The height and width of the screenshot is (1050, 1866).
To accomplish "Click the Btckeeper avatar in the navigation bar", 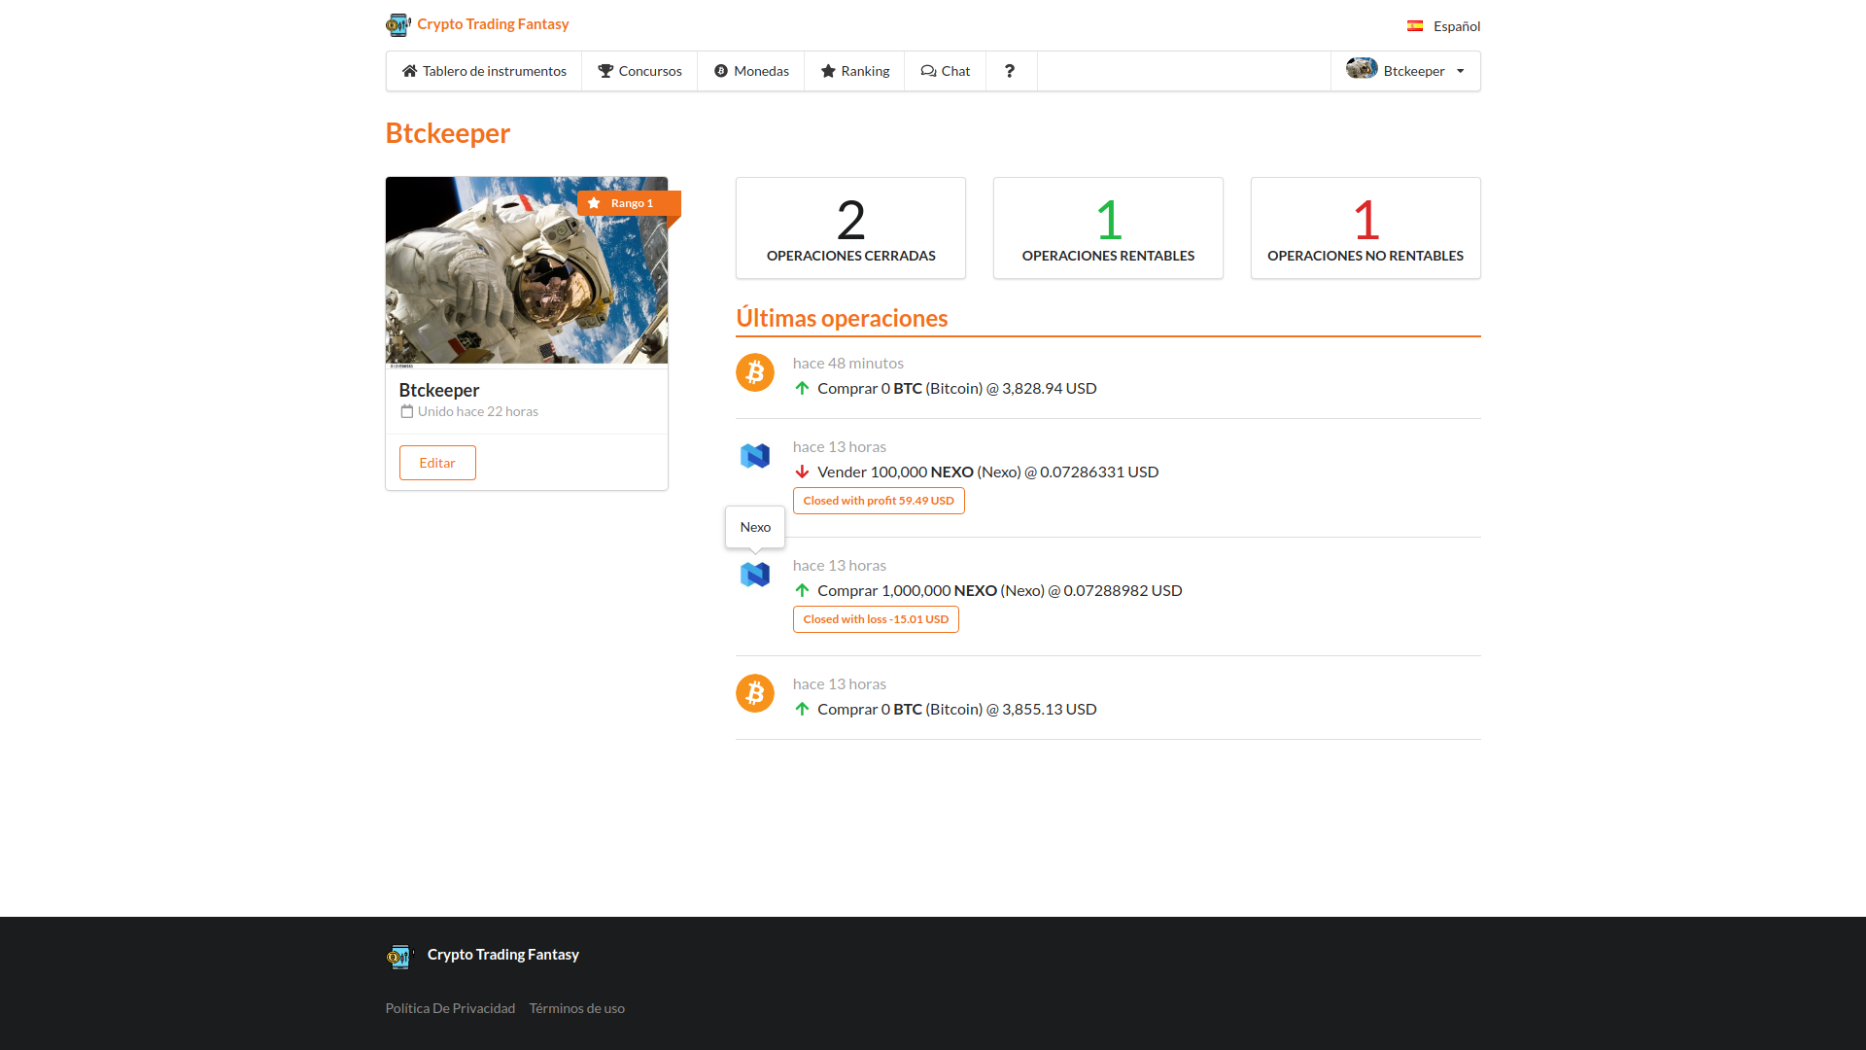I will point(1362,68).
